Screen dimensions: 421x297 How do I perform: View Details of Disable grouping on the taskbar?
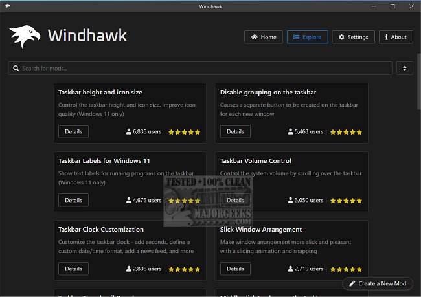235,131
